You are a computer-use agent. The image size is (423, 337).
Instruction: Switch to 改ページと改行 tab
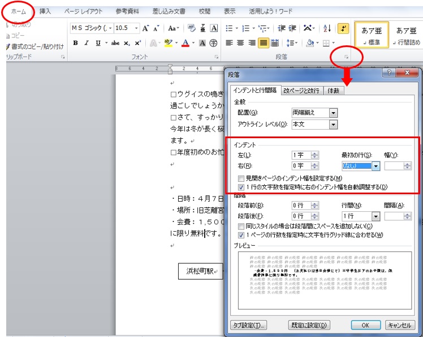point(301,91)
